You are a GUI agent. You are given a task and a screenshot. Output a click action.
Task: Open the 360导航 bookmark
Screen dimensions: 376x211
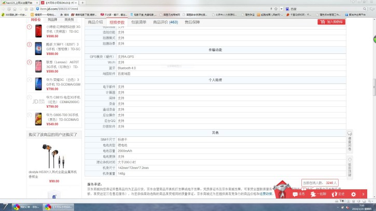click(14, 15)
